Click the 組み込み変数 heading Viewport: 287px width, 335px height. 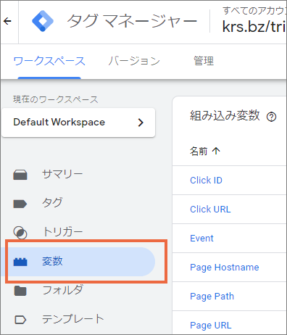tap(225, 115)
